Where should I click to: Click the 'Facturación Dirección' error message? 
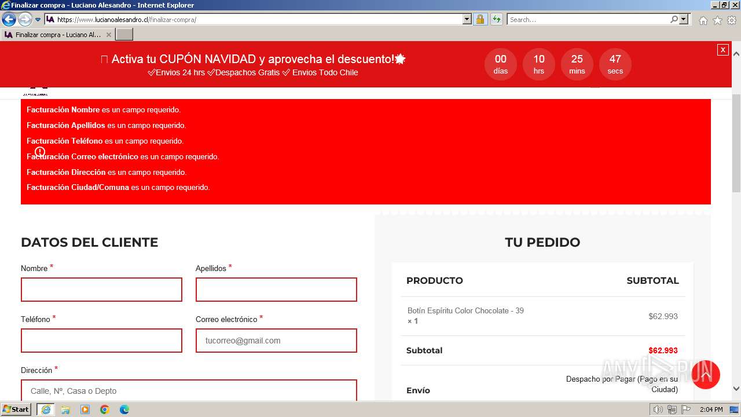coord(107,172)
